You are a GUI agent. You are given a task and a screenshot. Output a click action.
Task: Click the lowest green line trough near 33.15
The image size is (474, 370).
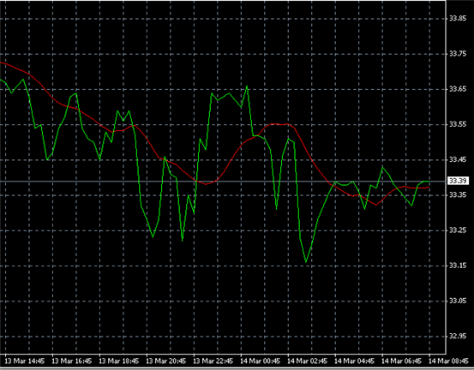pyautogui.click(x=306, y=261)
